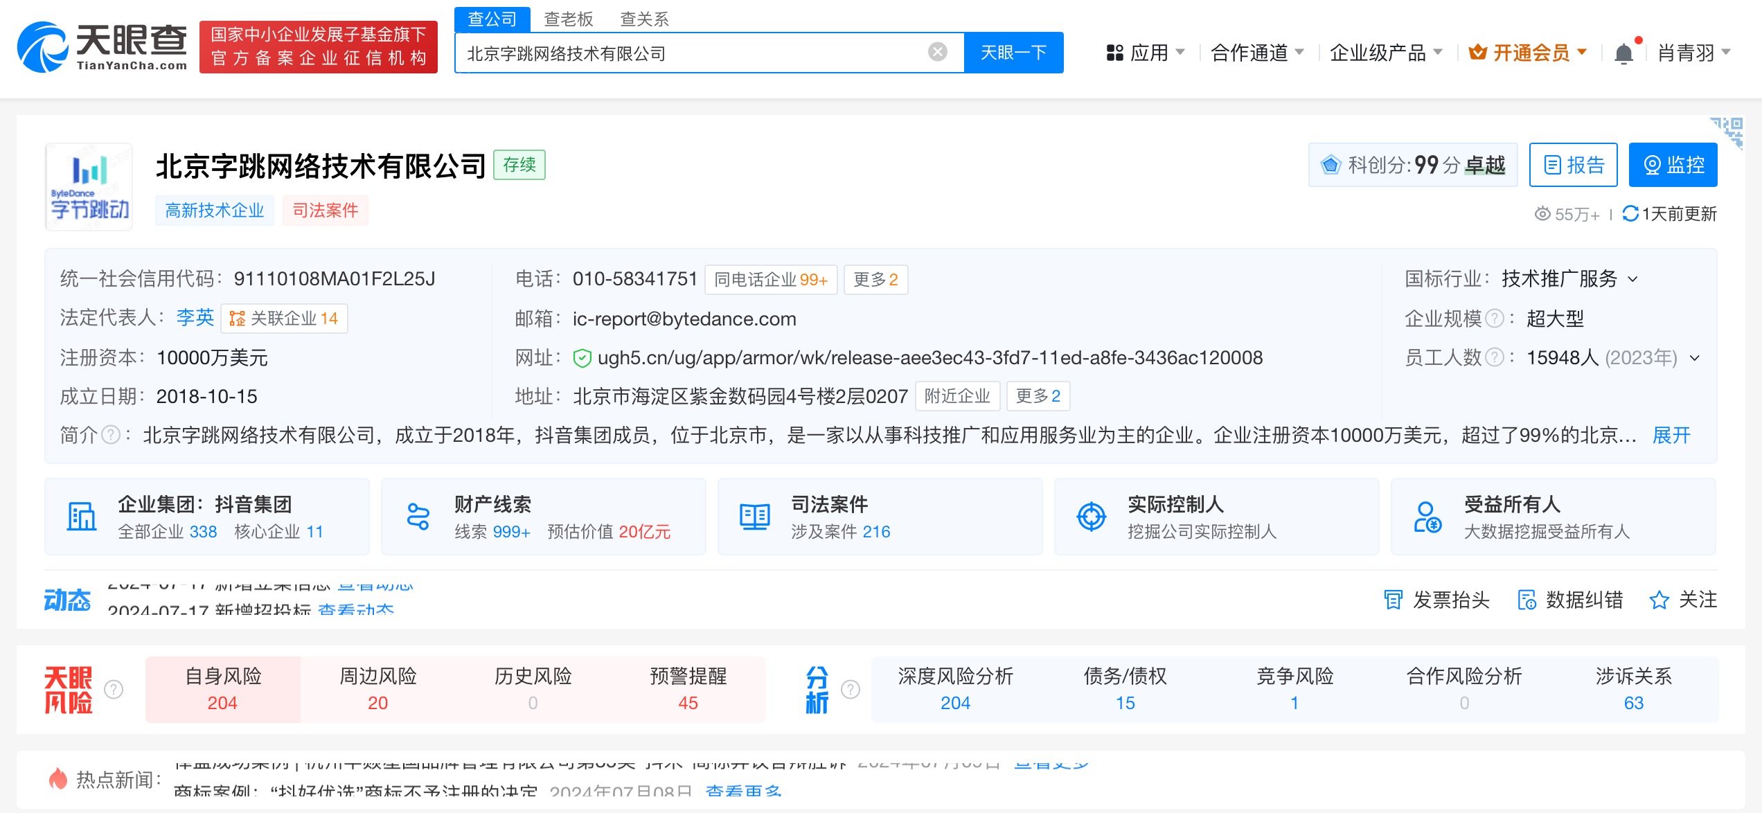The height and width of the screenshot is (813, 1762).
Task: Click the 天眼一下 search button
Action: [x=1013, y=53]
